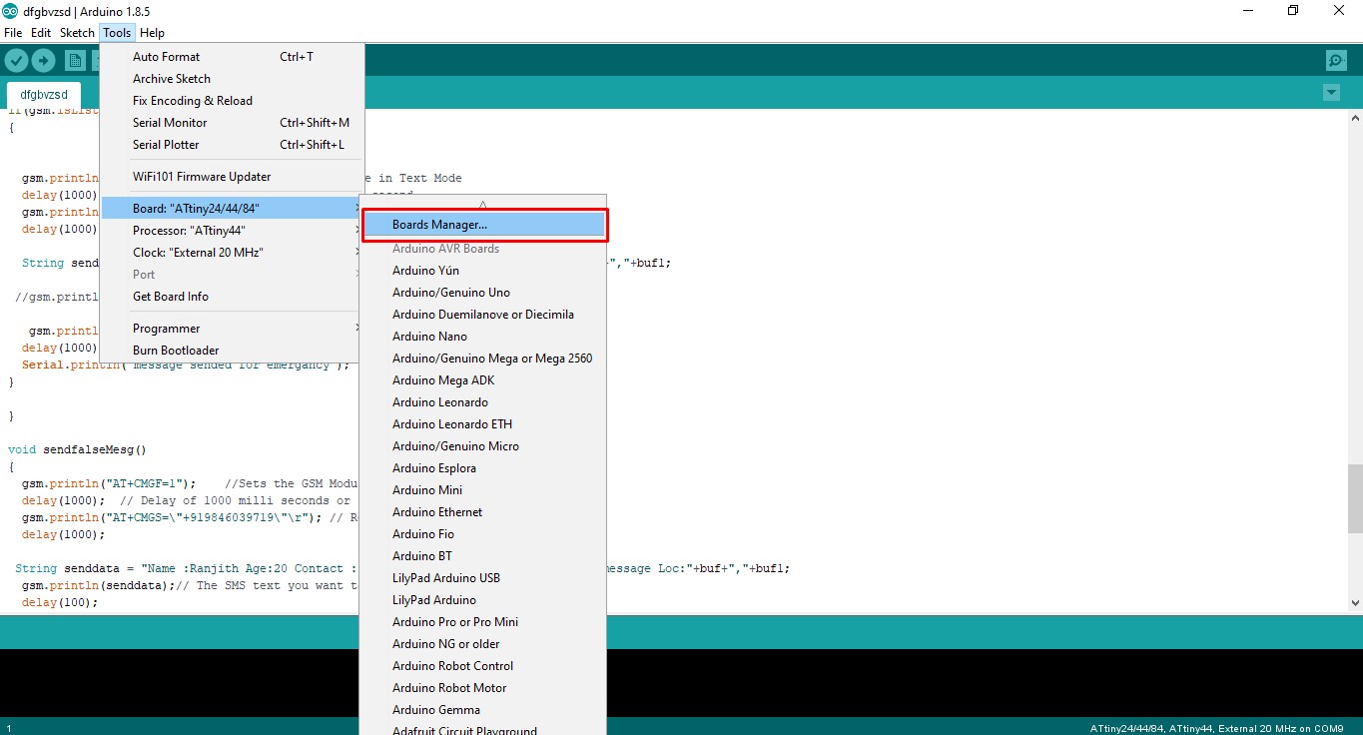Viewport: 1363px width, 735px height.
Task: Choose Arduino Robot Control board
Action: click(x=483, y=666)
